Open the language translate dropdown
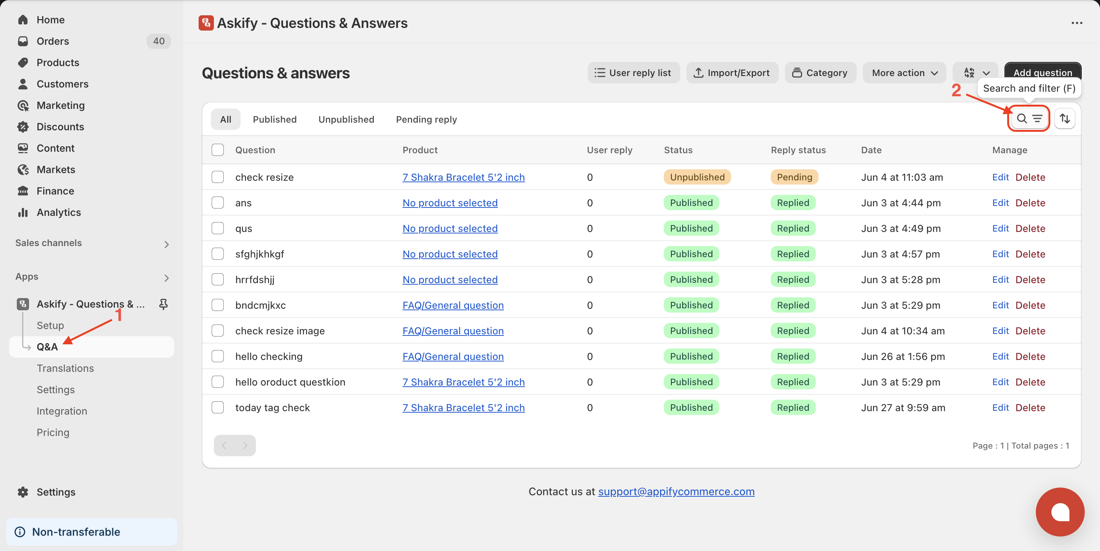The image size is (1100, 551). (976, 73)
